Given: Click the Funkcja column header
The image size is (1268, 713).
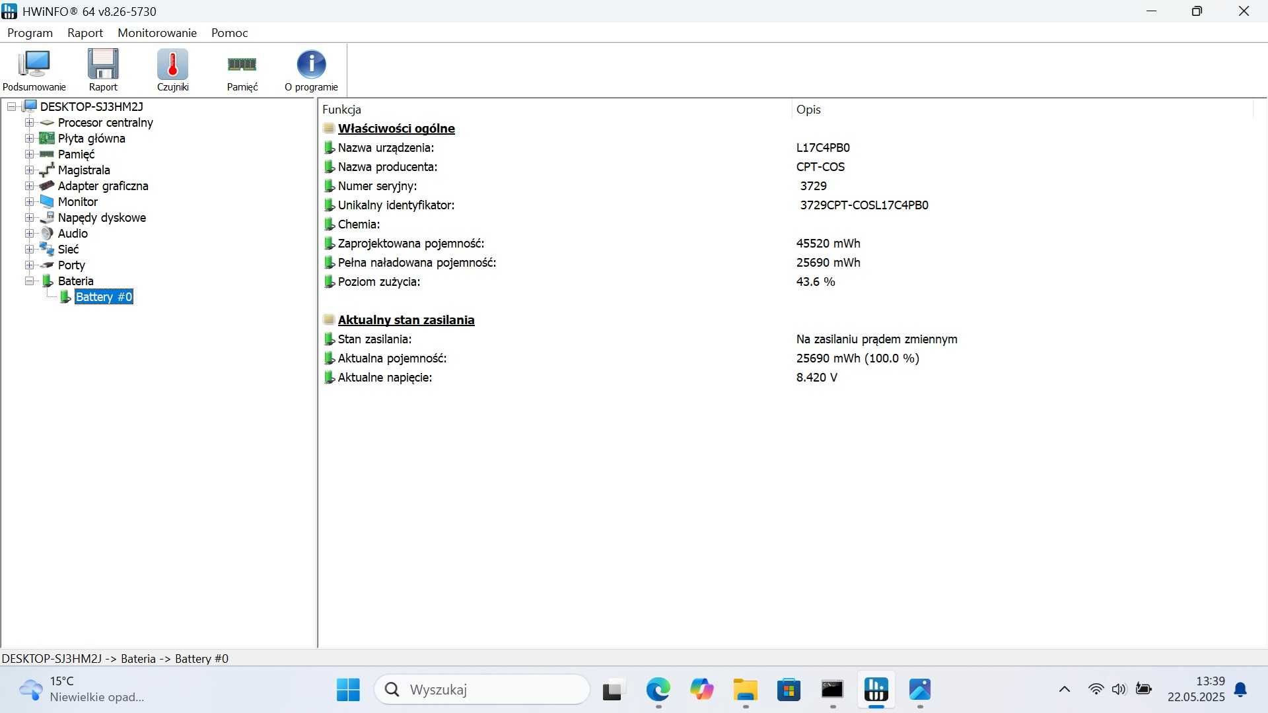Looking at the screenshot, I should point(555,110).
